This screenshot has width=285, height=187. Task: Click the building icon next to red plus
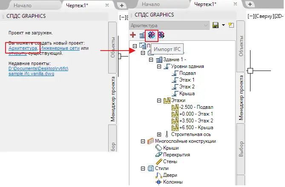142,35
